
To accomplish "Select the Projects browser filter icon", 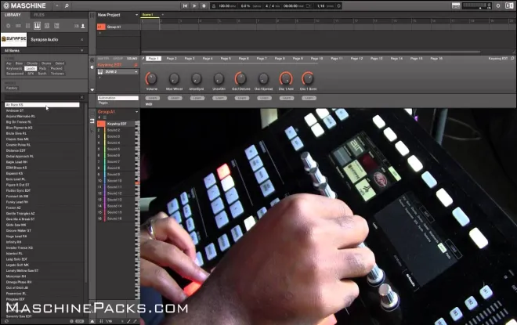I will (9, 26).
